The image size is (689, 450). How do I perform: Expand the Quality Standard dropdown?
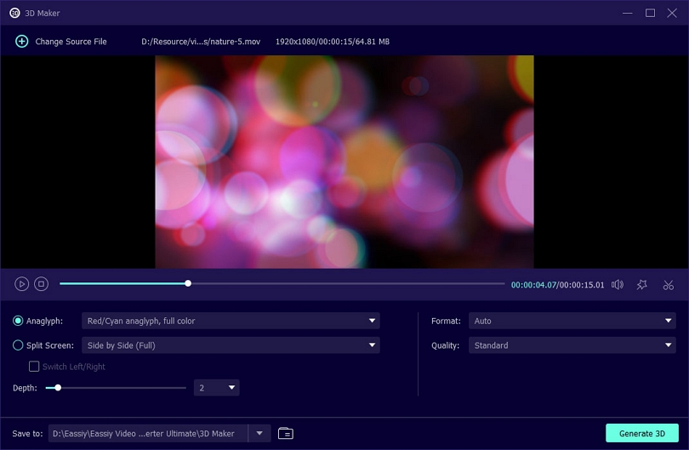point(572,345)
